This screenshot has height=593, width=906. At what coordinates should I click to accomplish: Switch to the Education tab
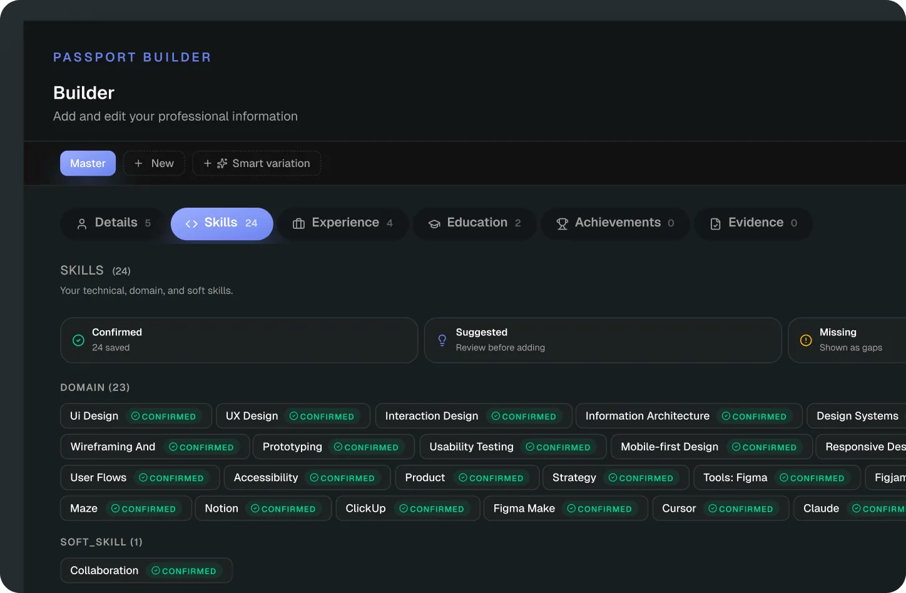[474, 223]
